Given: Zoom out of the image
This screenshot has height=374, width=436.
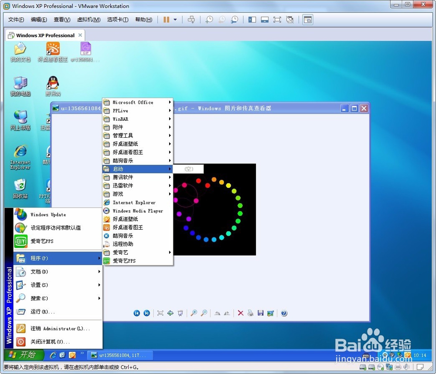Looking at the screenshot, I should tap(204, 313).
